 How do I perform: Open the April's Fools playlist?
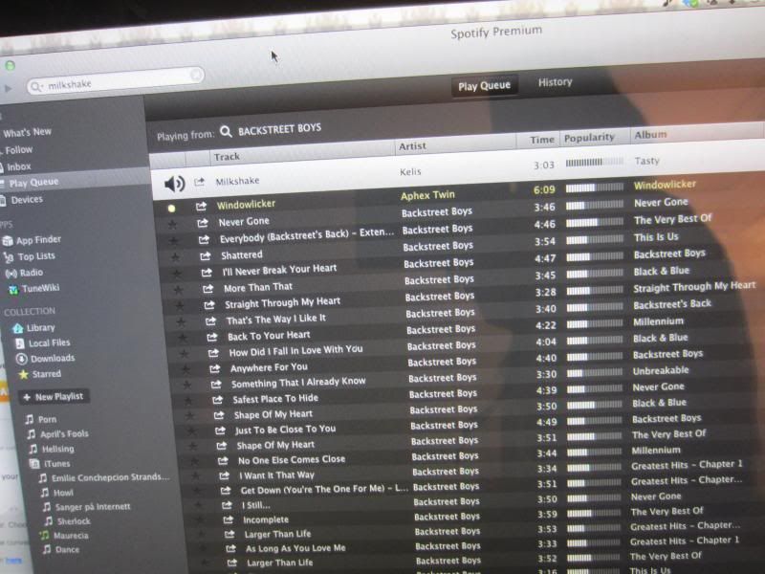[57, 434]
